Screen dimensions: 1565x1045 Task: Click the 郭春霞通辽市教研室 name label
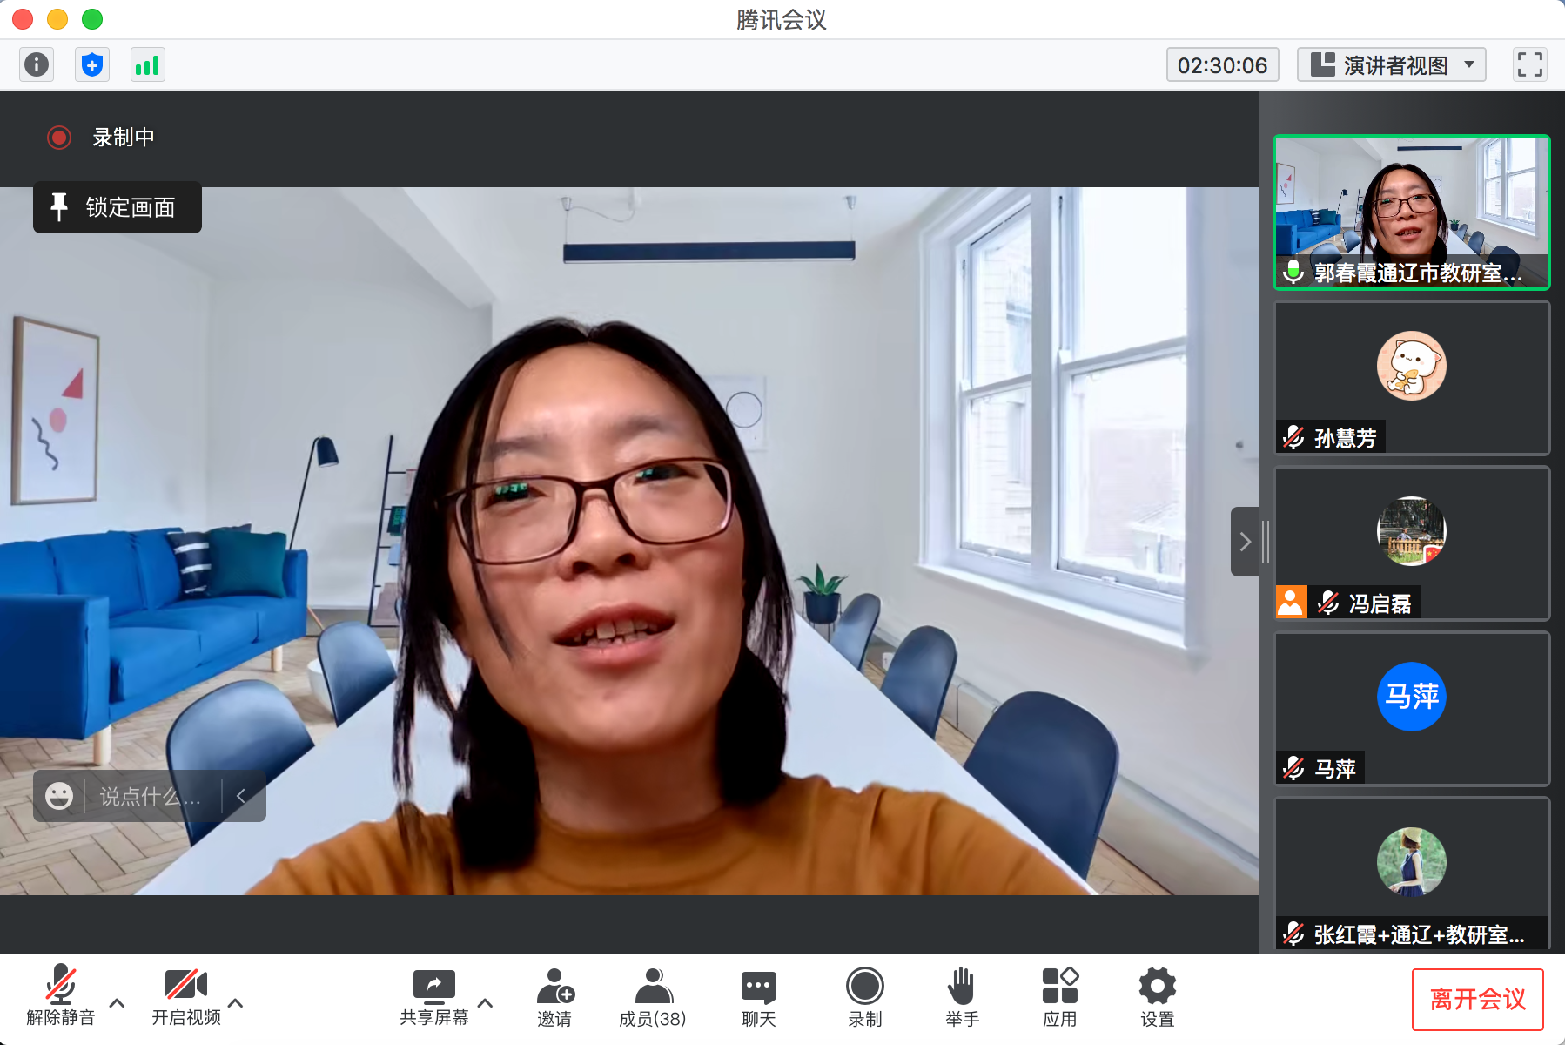tap(1418, 273)
